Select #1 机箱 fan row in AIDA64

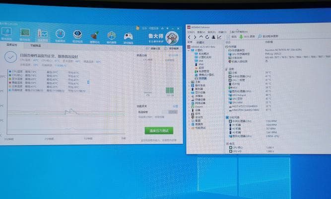point(253,125)
